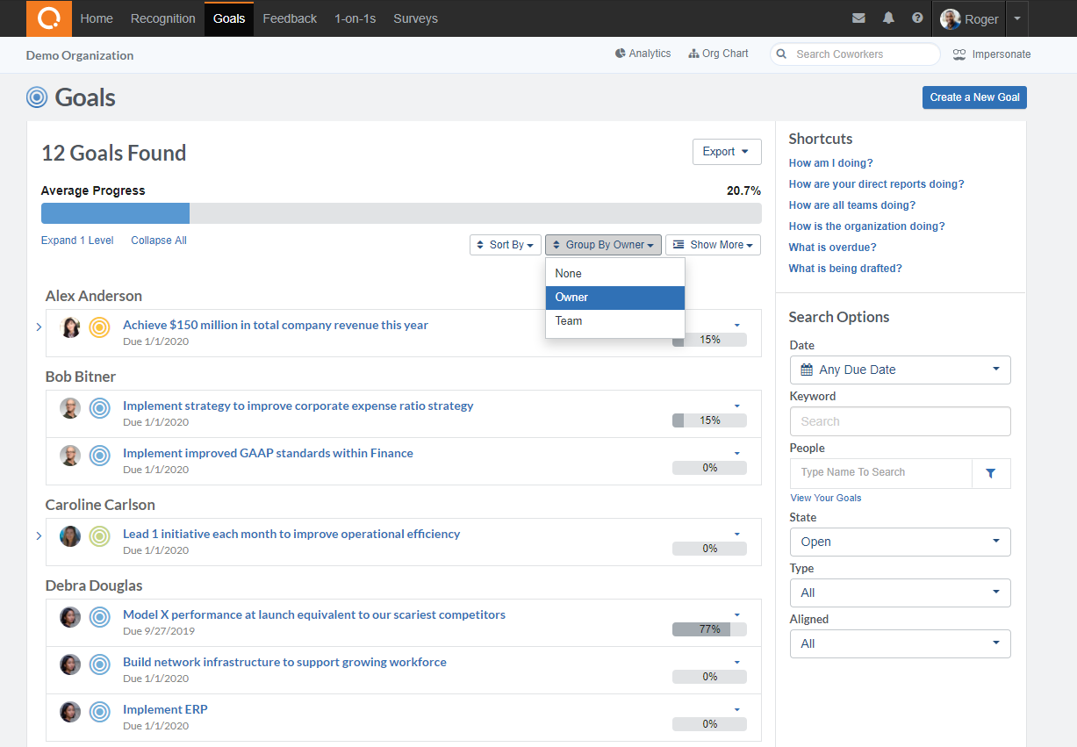Image resolution: width=1077 pixels, height=747 pixels.
Task: Open action caret on Model X goal
Action: point(737,614)
